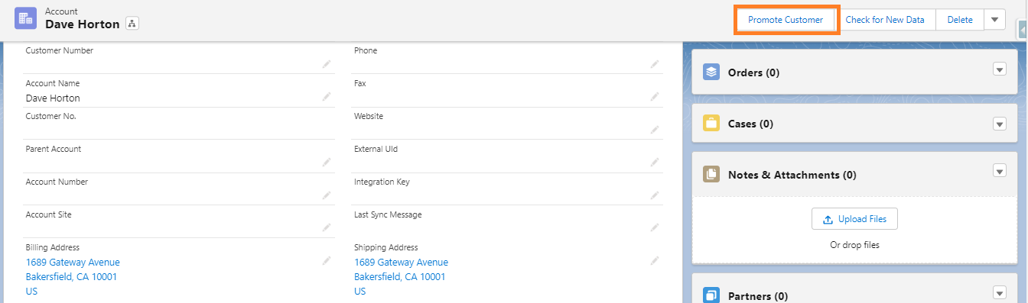Open the Shipping Address map link
The width and height of the screenshot is (1028, 303).
point(401,276)
